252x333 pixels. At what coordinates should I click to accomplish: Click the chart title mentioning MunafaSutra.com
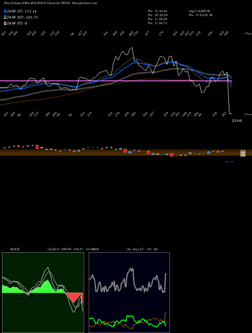[x=50, y=3]
